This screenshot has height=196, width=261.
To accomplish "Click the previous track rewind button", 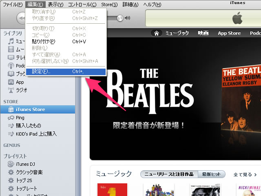I will [x=21, y=18].
